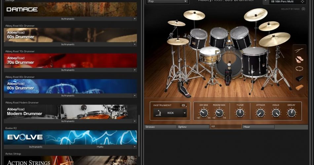Click the floor tom in the kit

click(x=254, y=62)
